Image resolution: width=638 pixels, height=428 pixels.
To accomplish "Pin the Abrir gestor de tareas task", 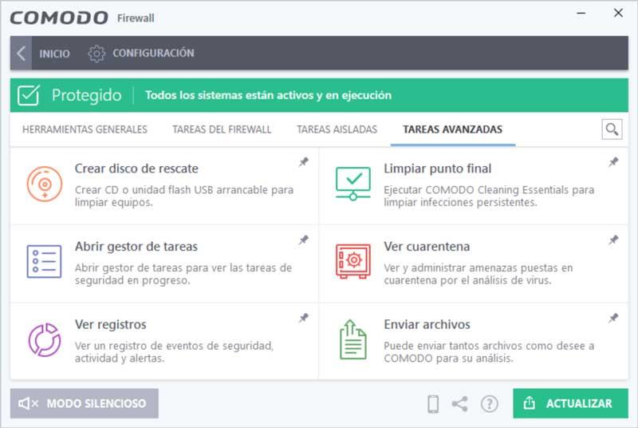I will click(304, 240).
